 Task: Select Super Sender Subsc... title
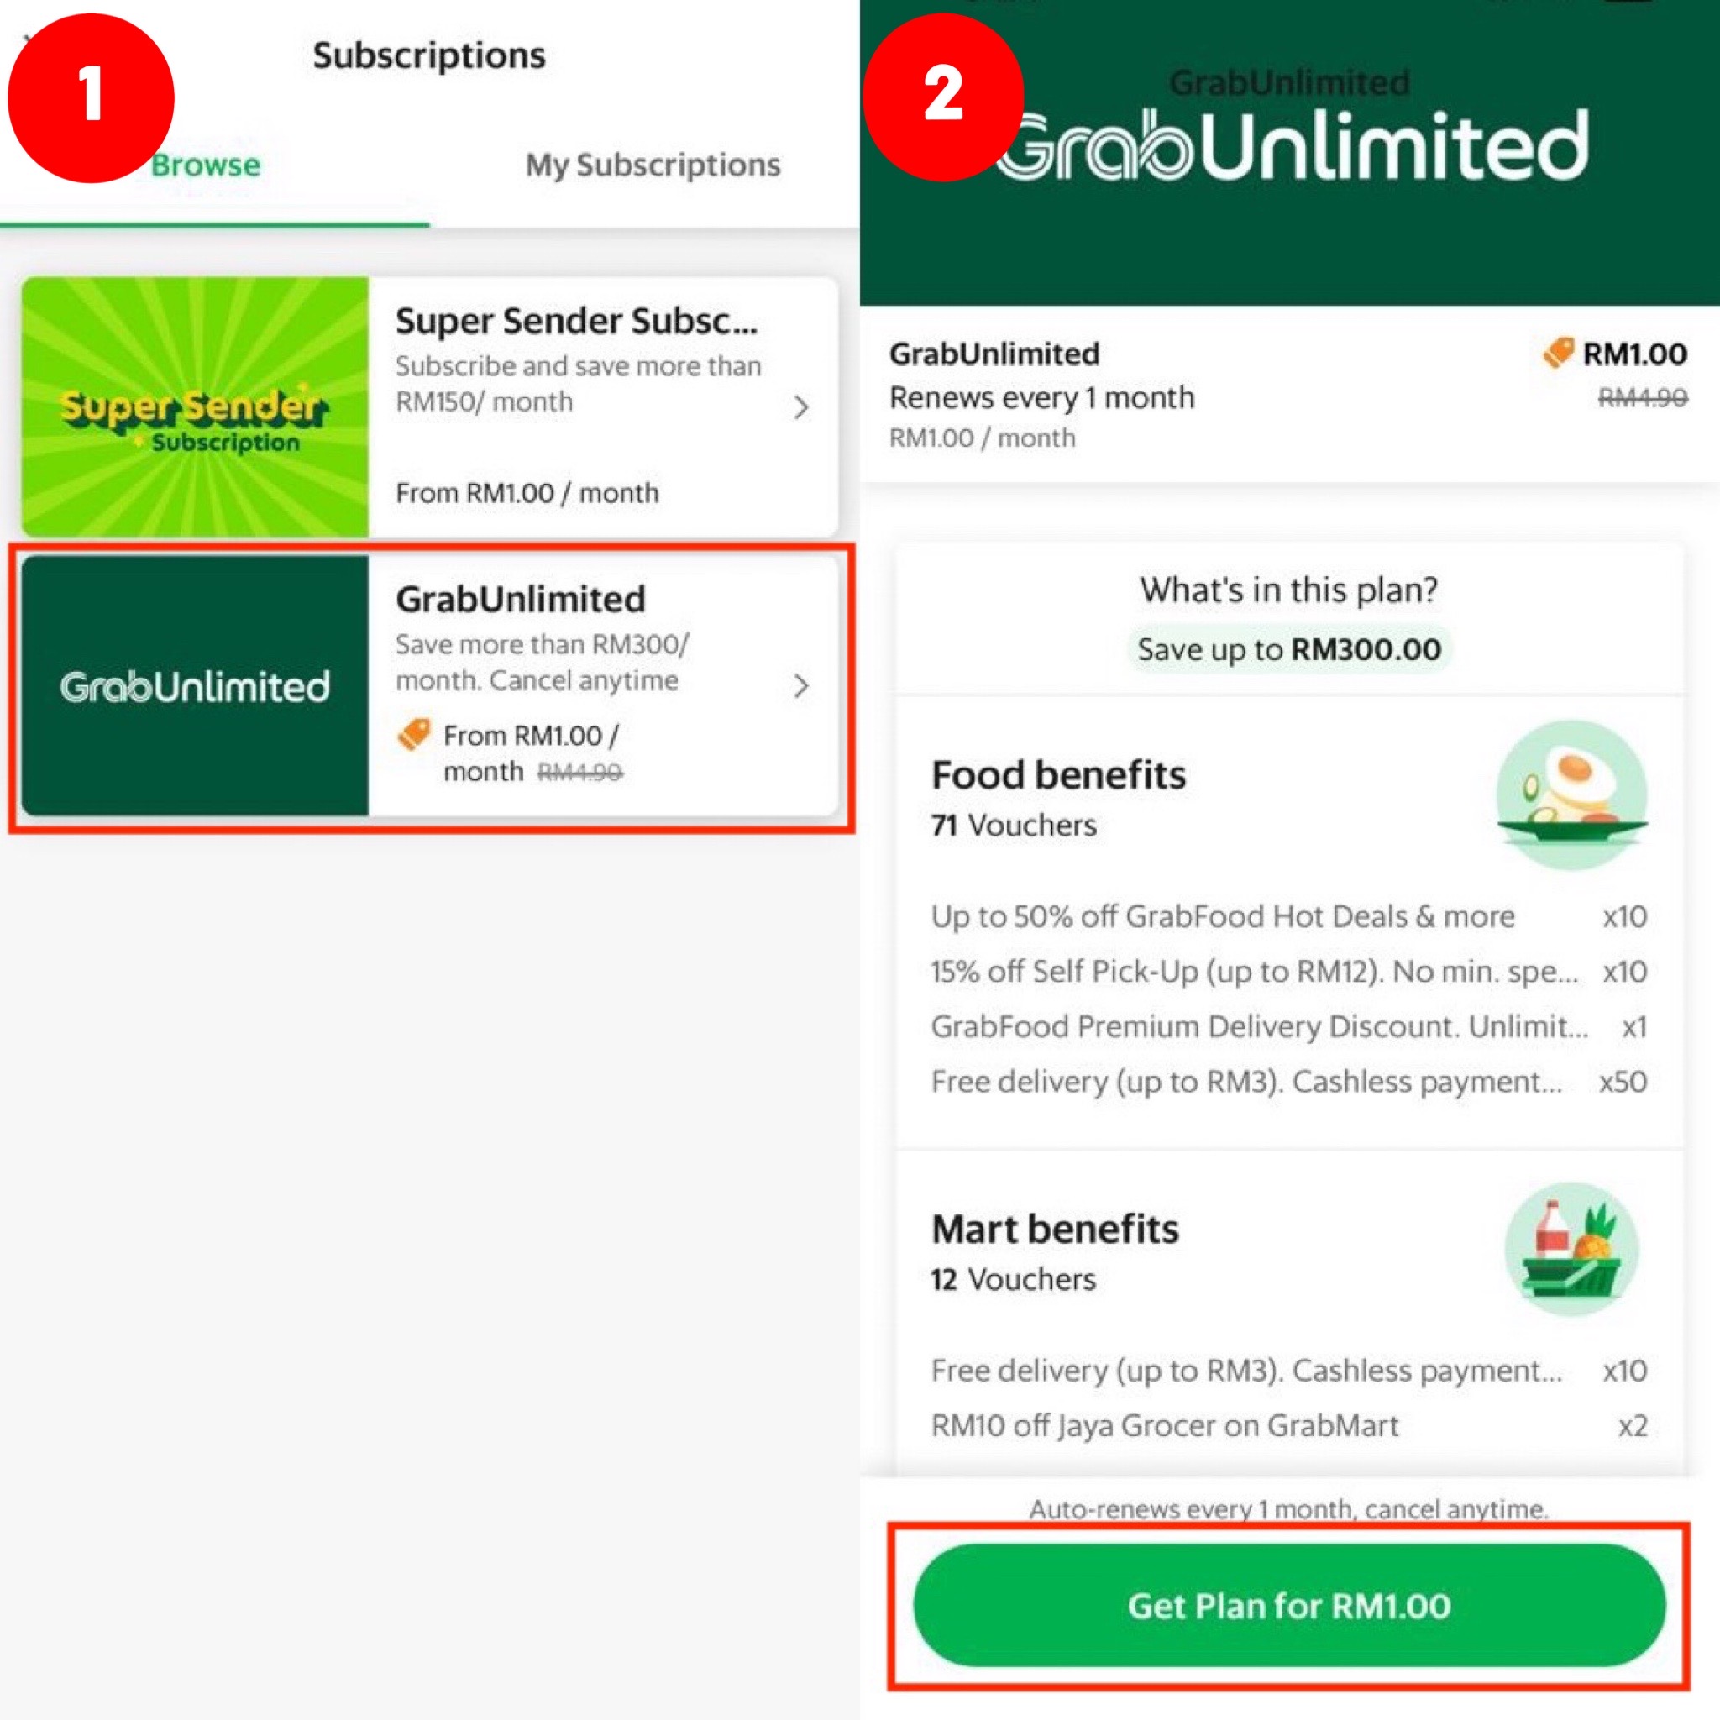(577, 321)
